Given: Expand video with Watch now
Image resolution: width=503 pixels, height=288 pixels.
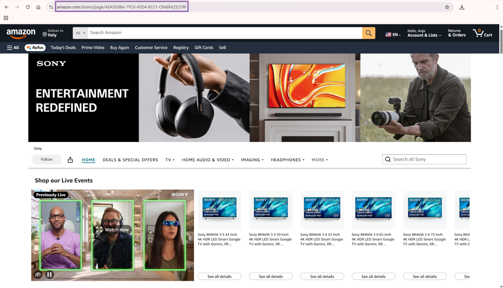Looking at the screenshot, I should (112, 229).
